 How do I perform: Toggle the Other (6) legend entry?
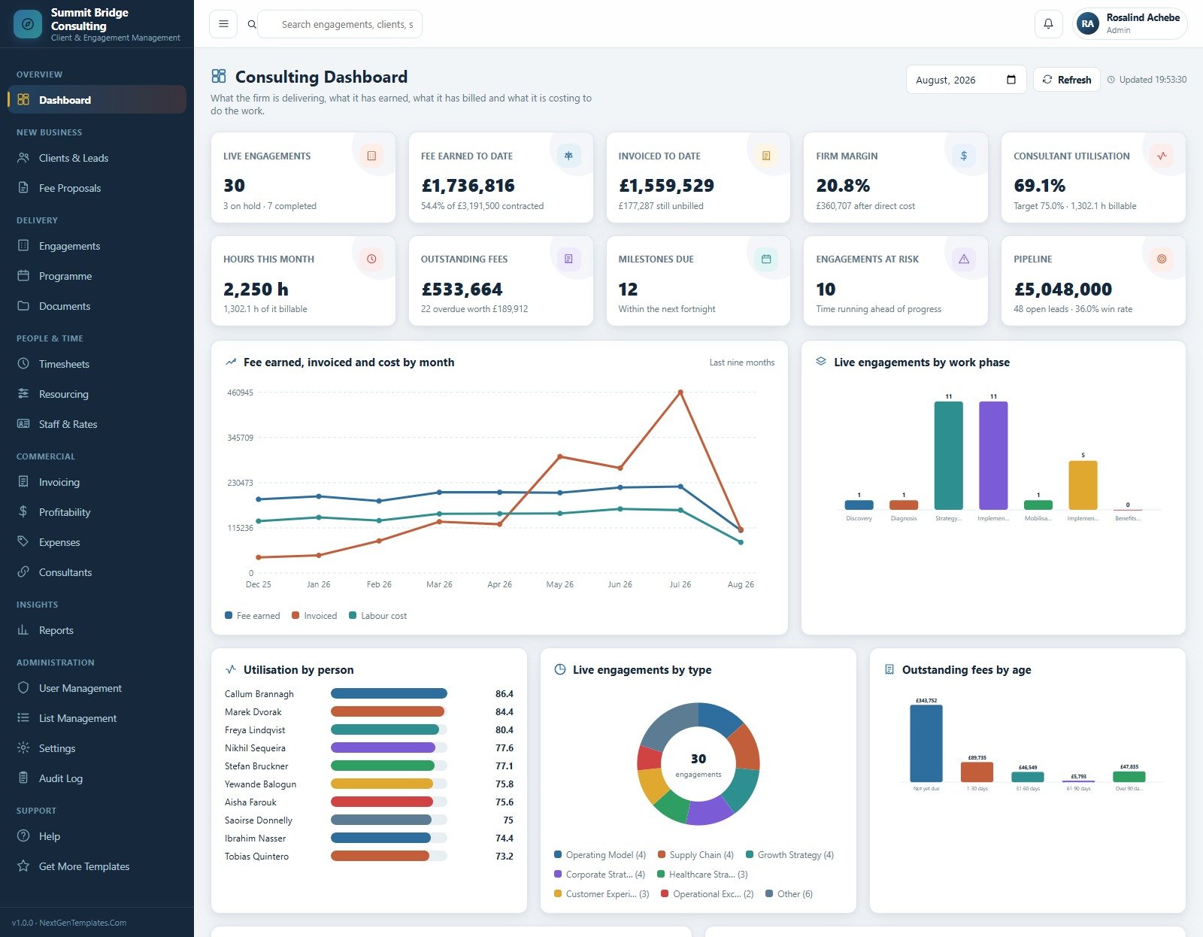coord(789,894)
